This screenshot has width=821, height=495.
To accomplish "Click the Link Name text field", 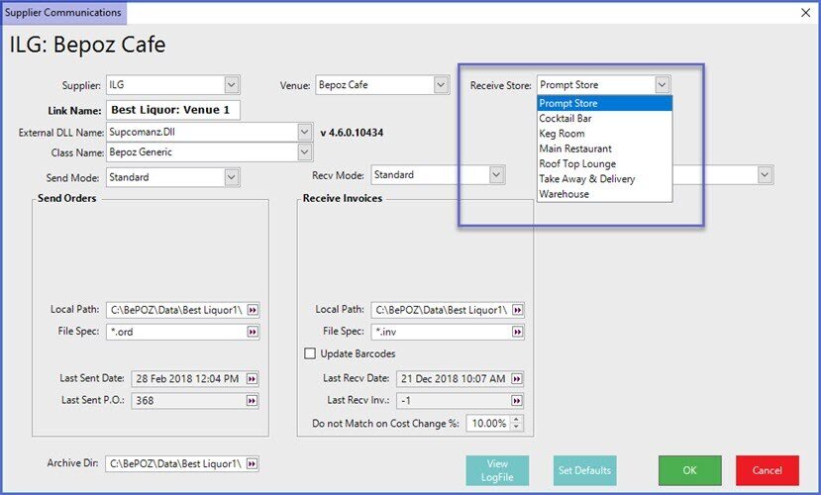I will 173,111.
